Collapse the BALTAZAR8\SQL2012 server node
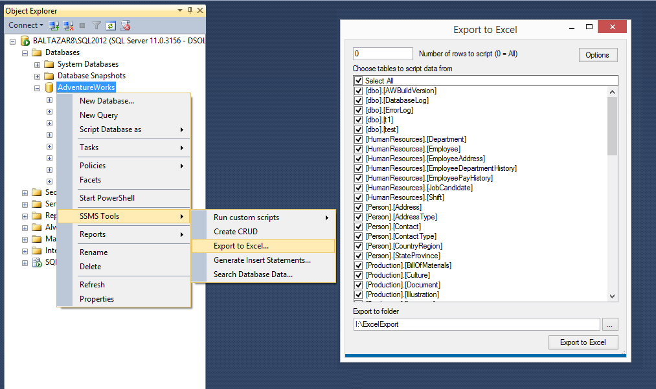Image resolution: width=656 pixels, height=389 pixels. (x=12, y=41)
